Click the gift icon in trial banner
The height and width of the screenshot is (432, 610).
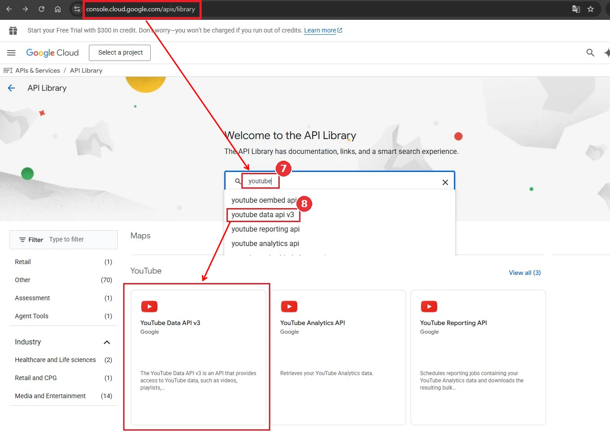click(13, 30)
